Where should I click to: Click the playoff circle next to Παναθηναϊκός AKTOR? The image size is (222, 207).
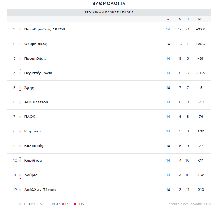(x=20, y=30)
